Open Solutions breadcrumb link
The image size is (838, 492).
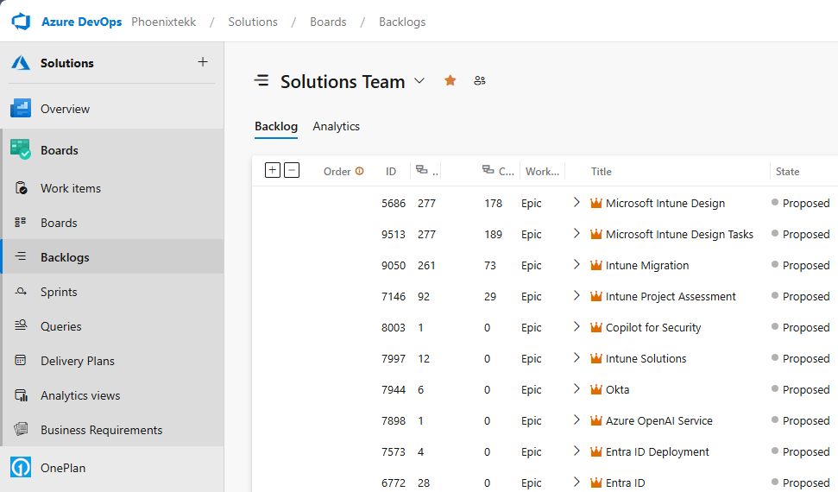253,22
